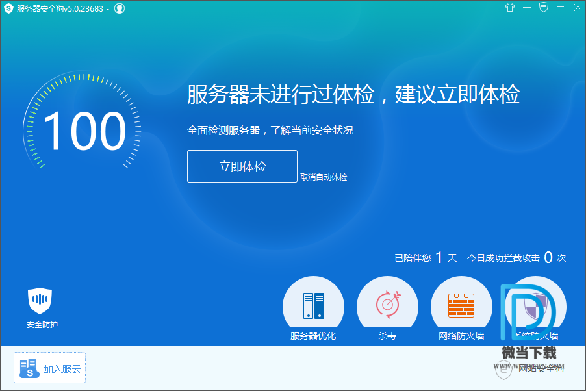Close the Safedog window

(x=576, y=8)
